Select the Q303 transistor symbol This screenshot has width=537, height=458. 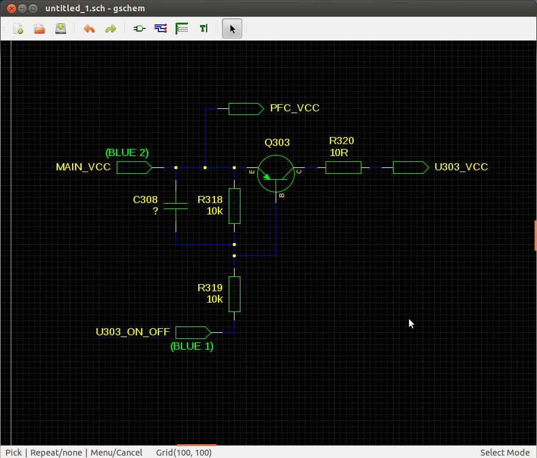[276, 173]
